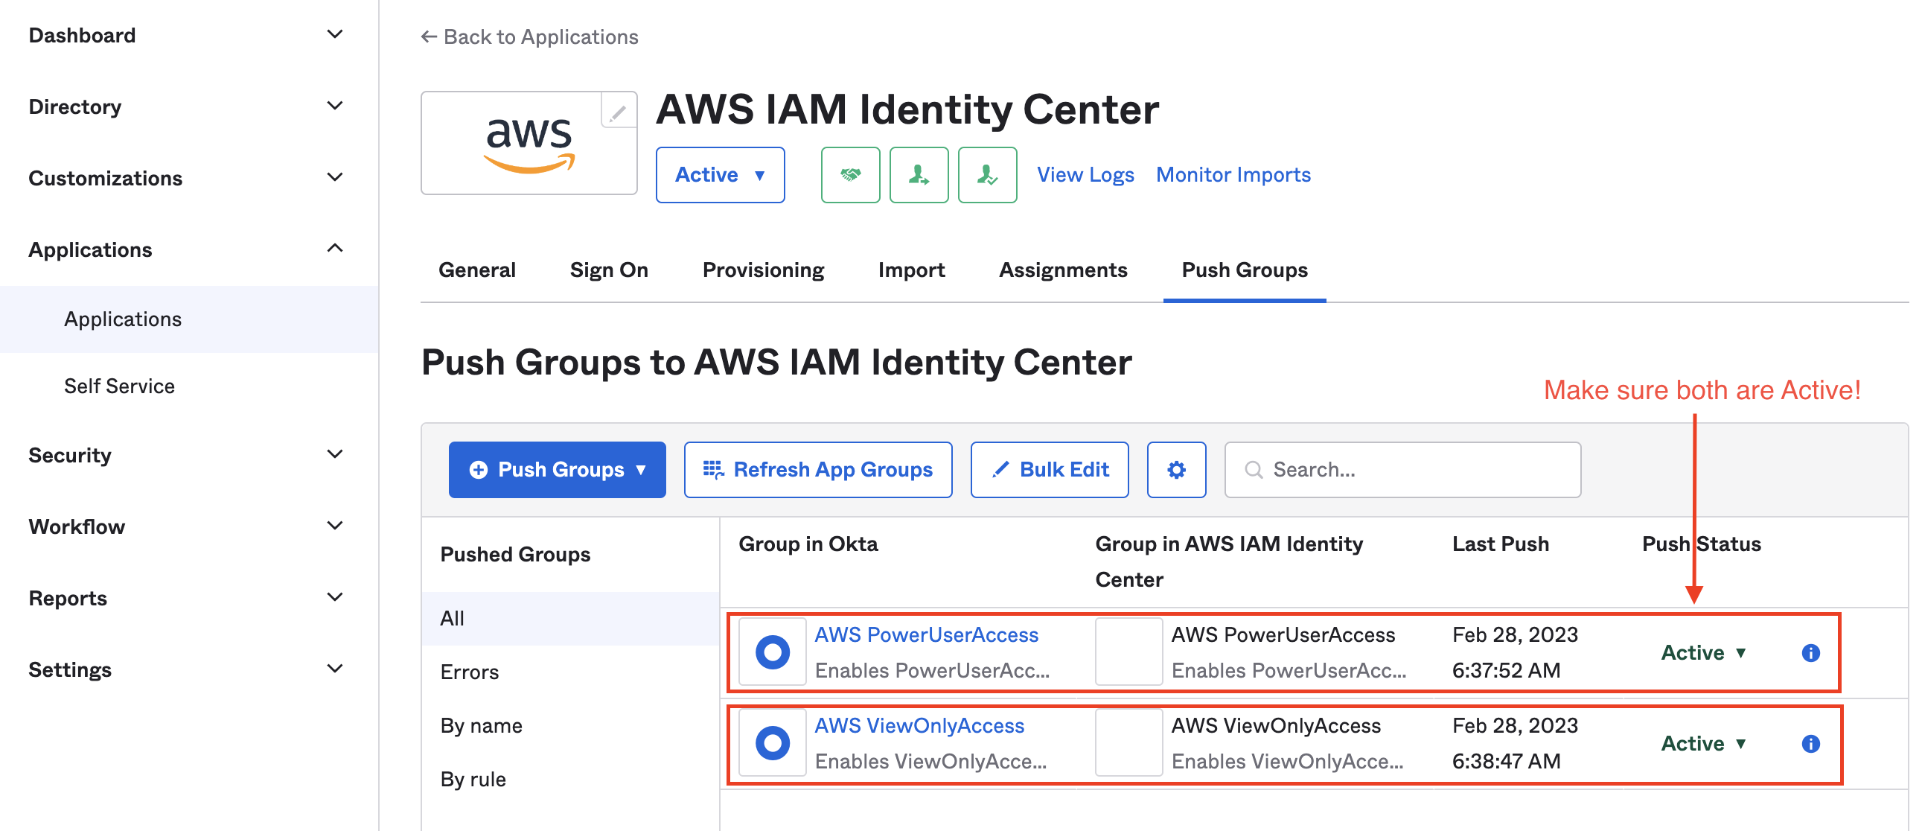Edit the AWS logo with pencil icon
The image size is (1922, 831).
point(619,112)
